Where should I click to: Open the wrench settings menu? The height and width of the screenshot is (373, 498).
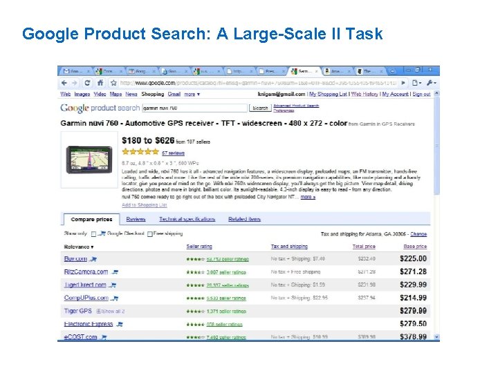click(432, 83)
